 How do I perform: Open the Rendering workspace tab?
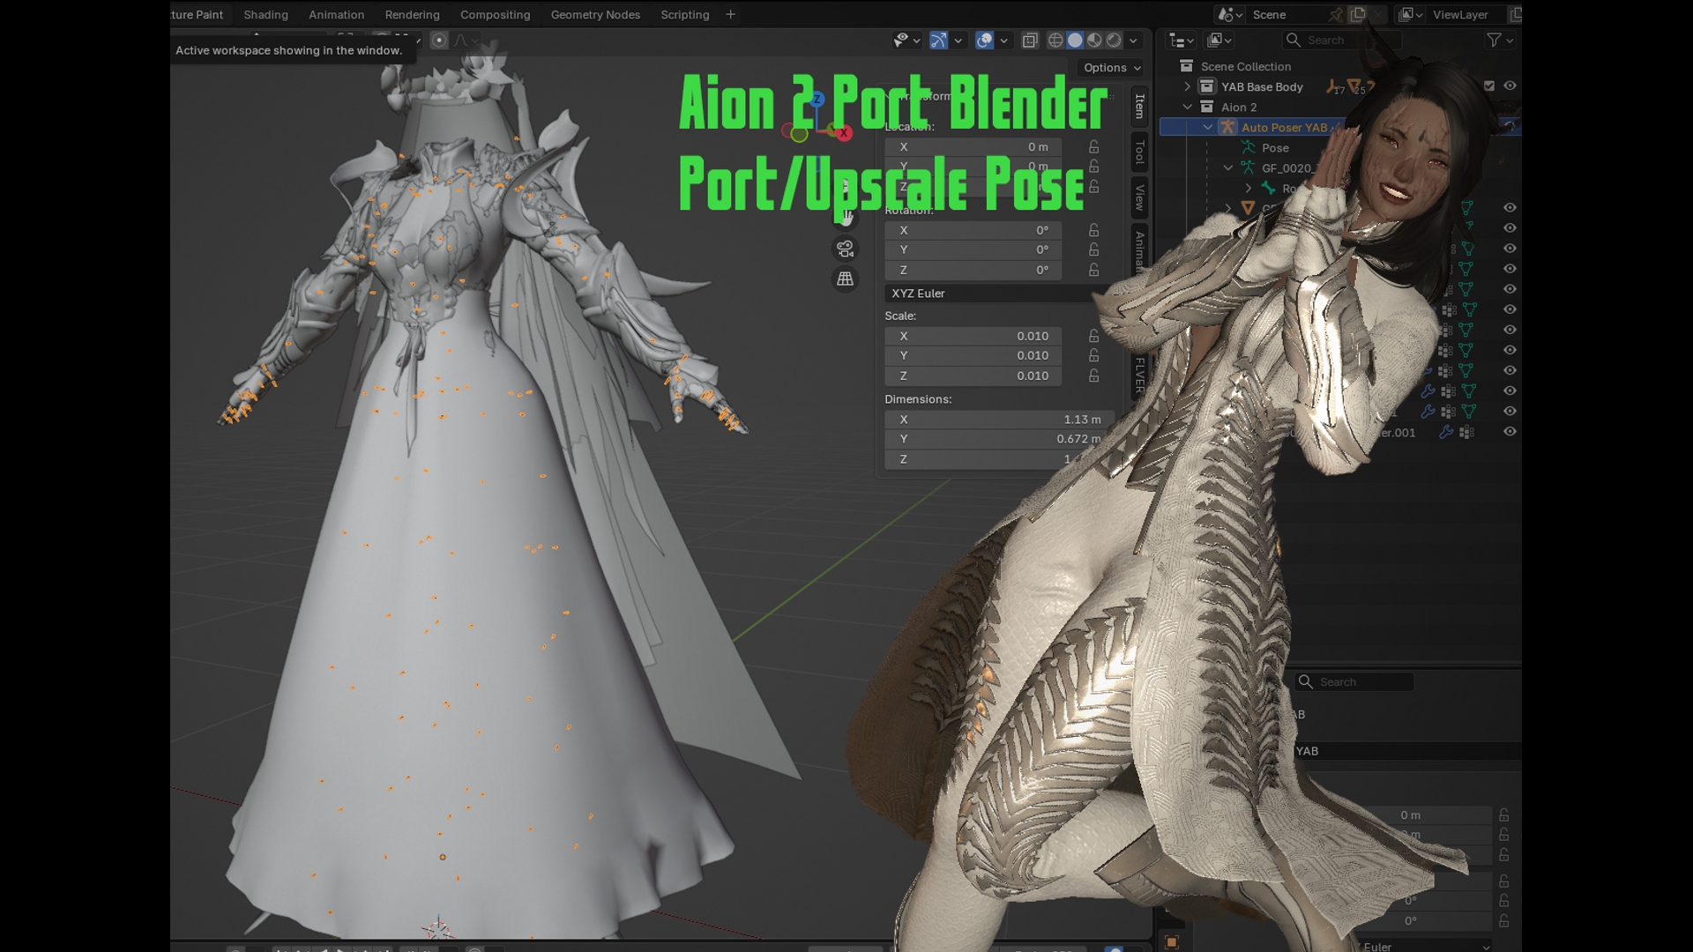tap(412, 15)
